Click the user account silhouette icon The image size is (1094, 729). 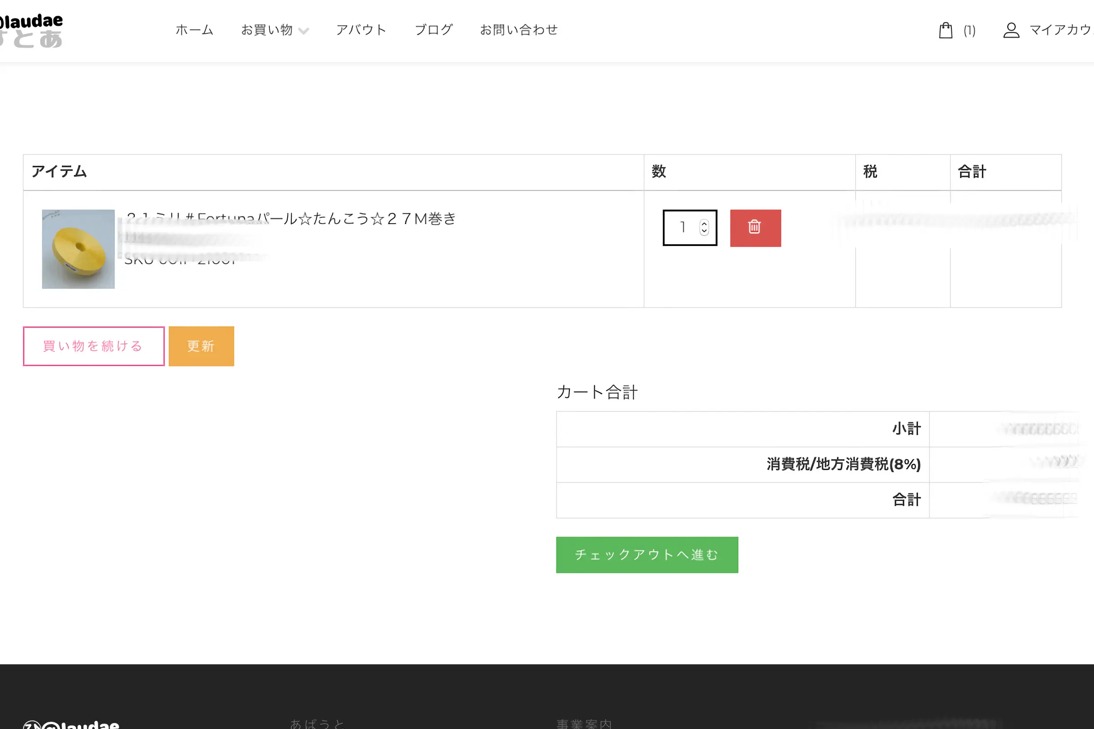1011,30
